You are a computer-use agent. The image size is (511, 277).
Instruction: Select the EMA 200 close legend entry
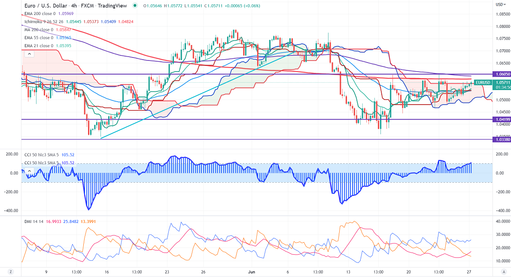point(40,14)
